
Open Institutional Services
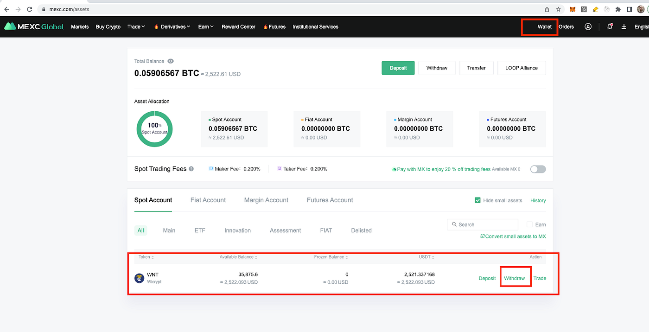click(315, 26)
